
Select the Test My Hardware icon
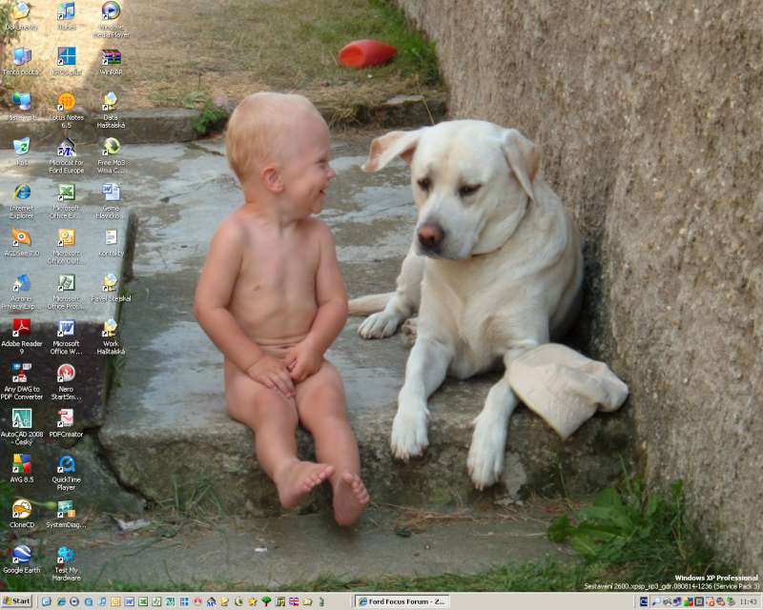pos(66,555)
